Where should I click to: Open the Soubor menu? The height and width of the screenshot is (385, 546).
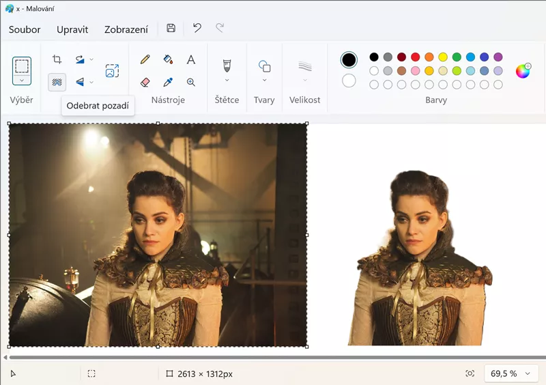pos(25,29)
